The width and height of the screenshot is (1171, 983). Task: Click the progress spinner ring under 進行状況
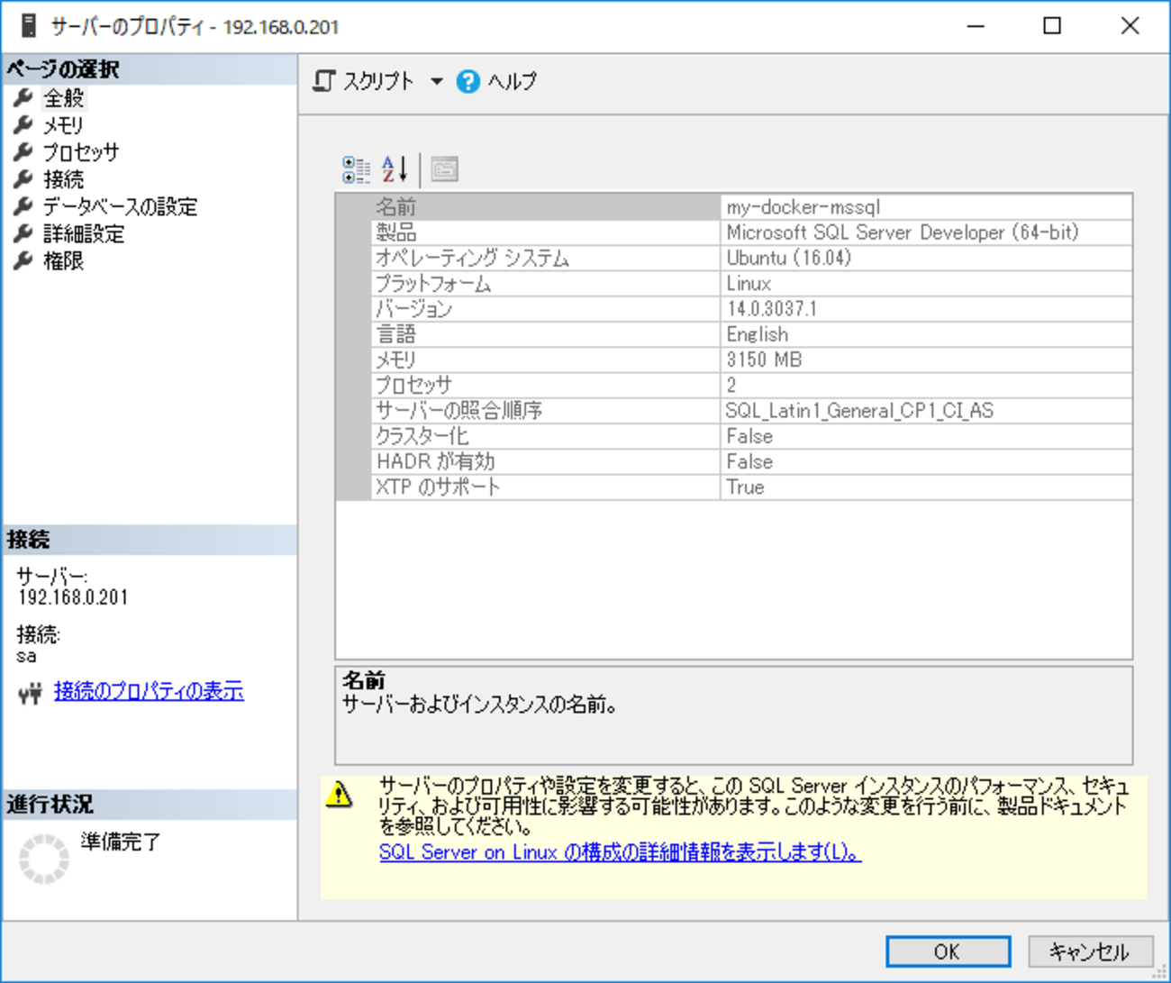[44, 859]
